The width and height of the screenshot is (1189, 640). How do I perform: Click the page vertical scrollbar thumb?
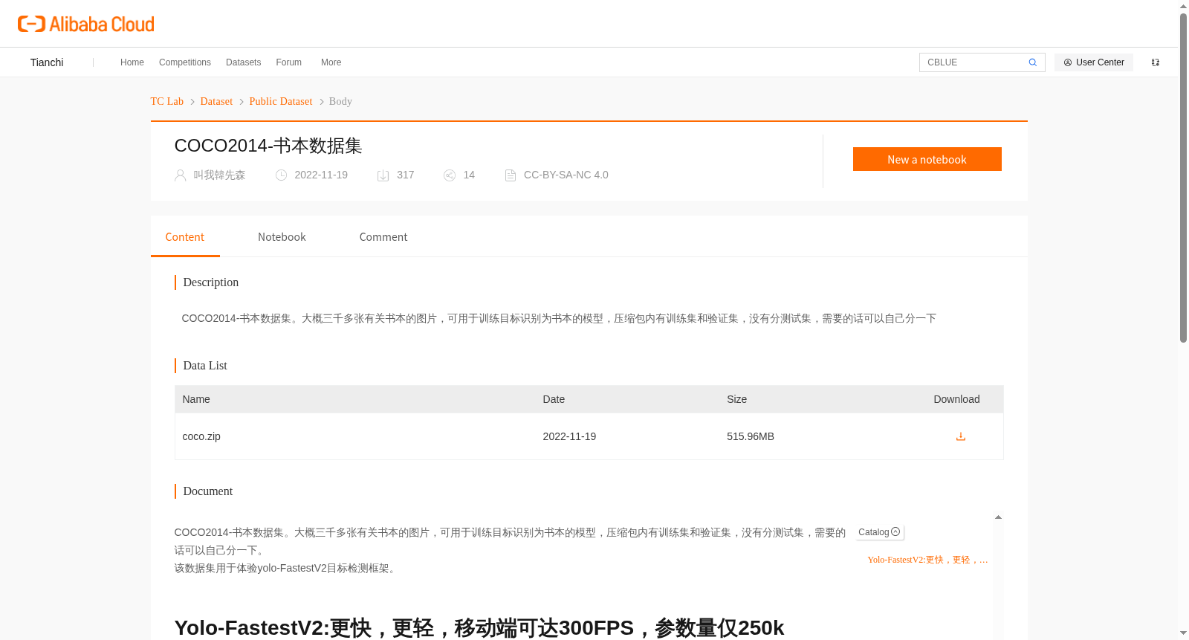[x=1183, y=177]
